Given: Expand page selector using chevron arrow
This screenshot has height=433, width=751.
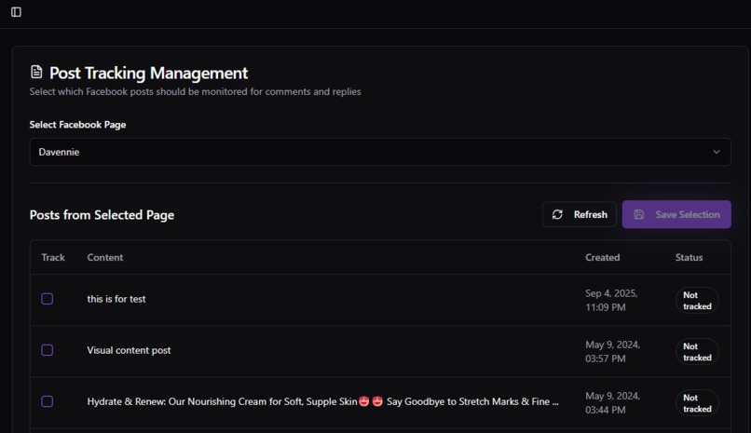Looking at the screenshot, I should 716,152.
